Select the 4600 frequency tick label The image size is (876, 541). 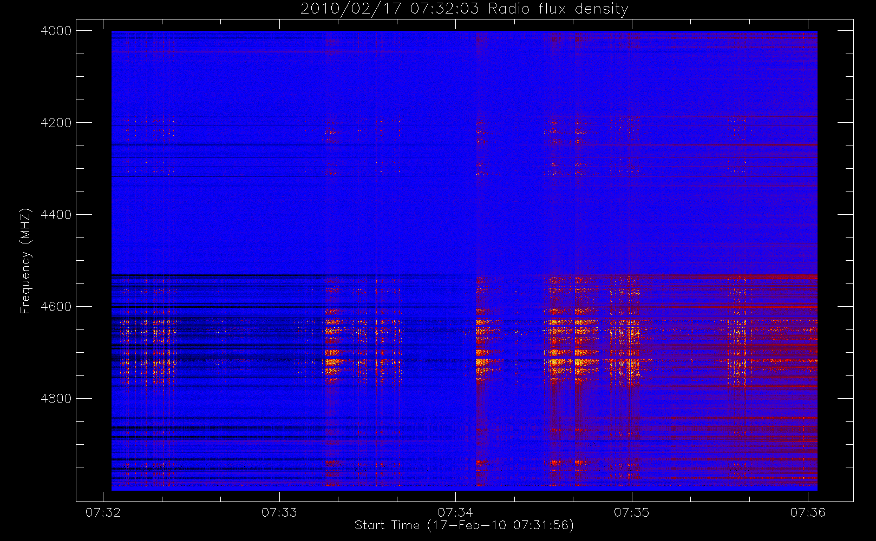click(x=56, y=307)
